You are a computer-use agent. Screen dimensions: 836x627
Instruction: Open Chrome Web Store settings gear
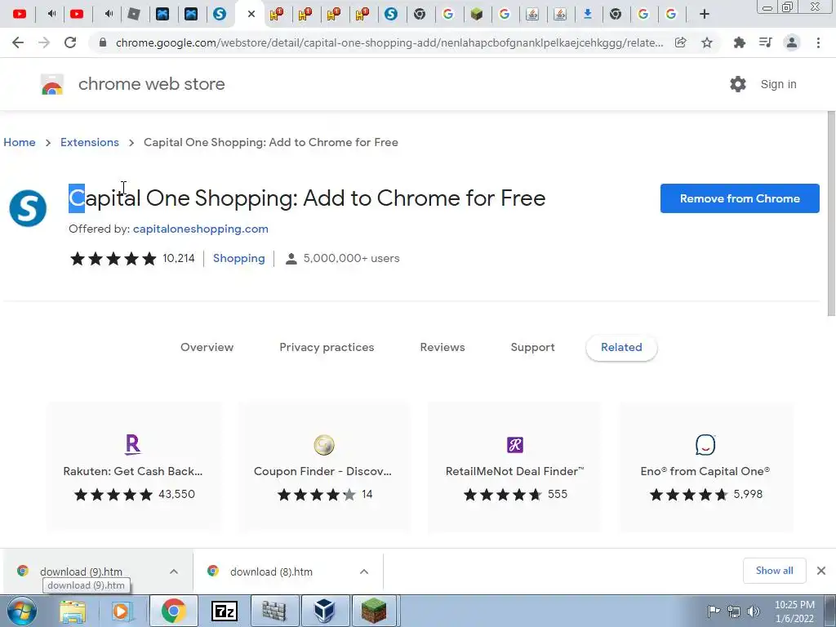pos(738,84)
